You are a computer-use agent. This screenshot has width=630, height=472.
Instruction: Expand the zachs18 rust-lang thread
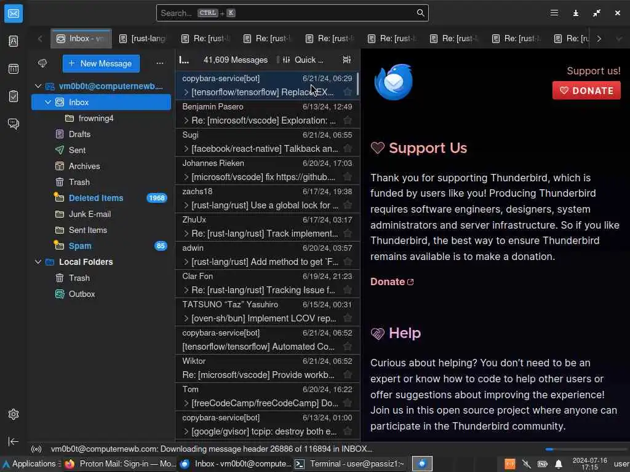pos(186,205)
